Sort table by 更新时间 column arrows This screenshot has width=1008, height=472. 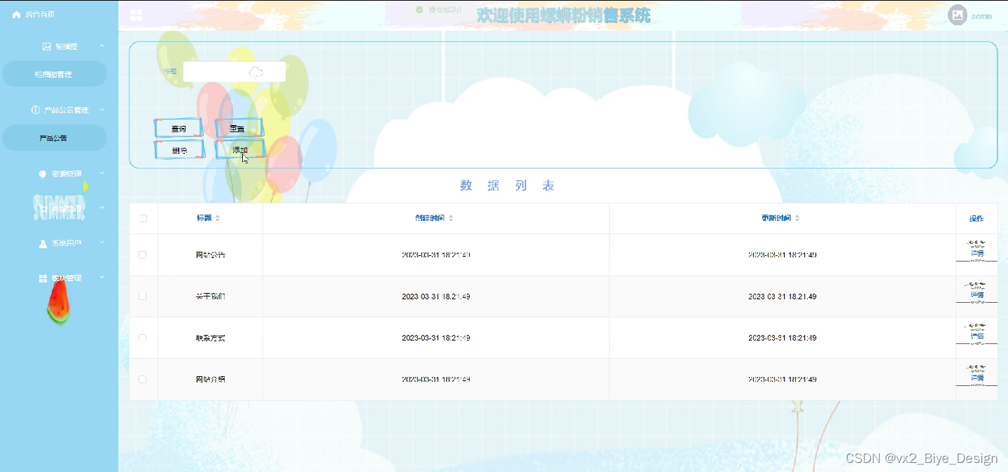[x=797, y=218]
